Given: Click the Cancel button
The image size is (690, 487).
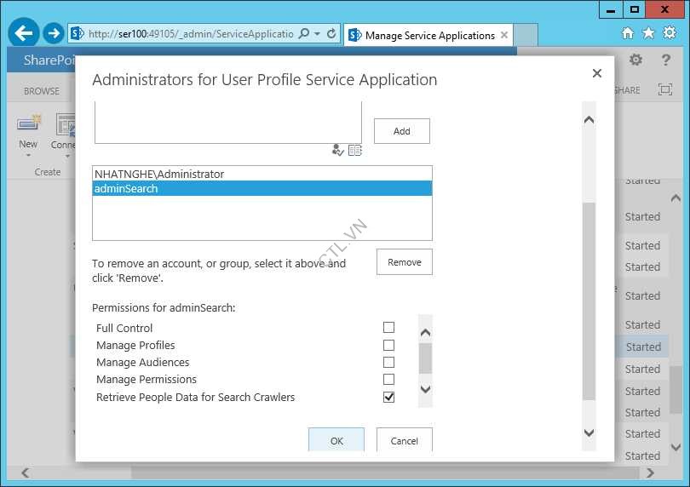Looking at the screenshot, I should point(405,440).
